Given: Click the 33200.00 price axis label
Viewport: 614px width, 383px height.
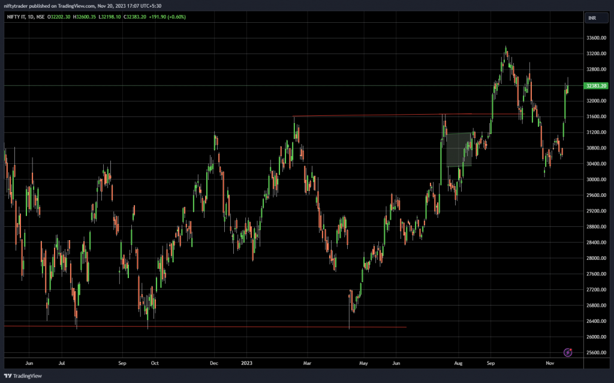Looking at the screenshot, I should pos(596,53).
